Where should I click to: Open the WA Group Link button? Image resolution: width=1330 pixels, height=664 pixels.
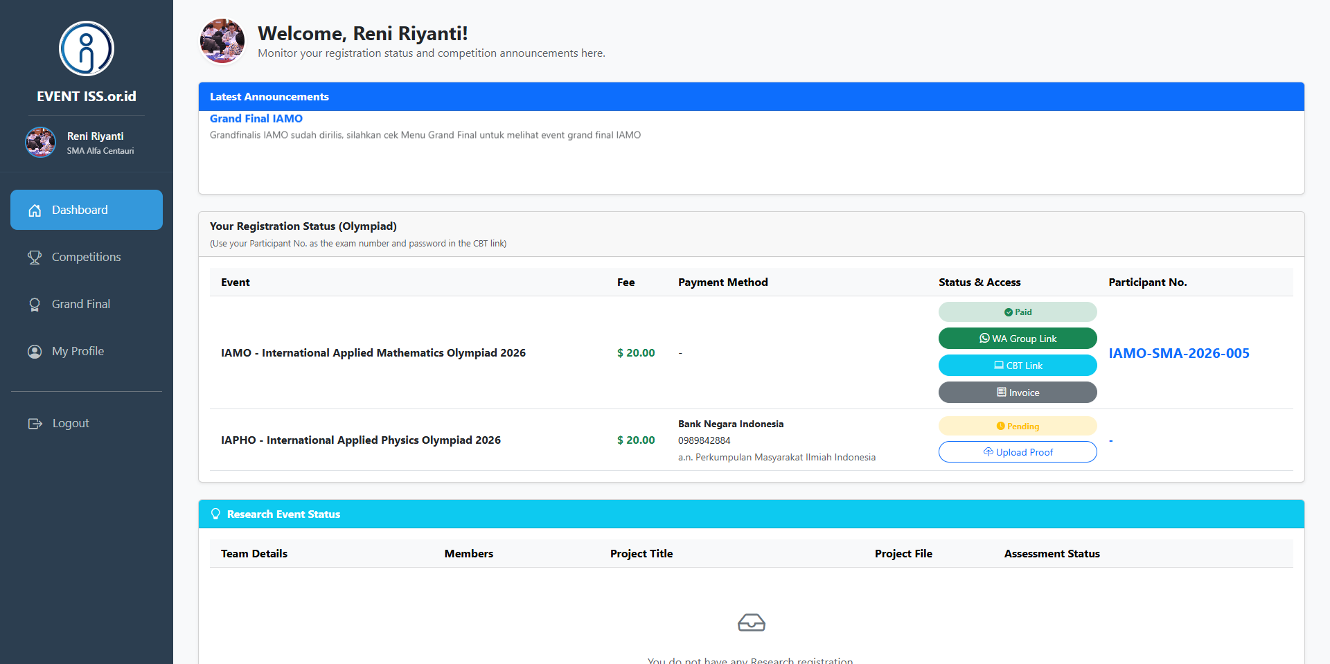1018,339
